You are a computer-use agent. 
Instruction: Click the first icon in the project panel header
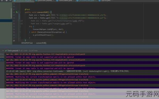(x=2, y=1)
